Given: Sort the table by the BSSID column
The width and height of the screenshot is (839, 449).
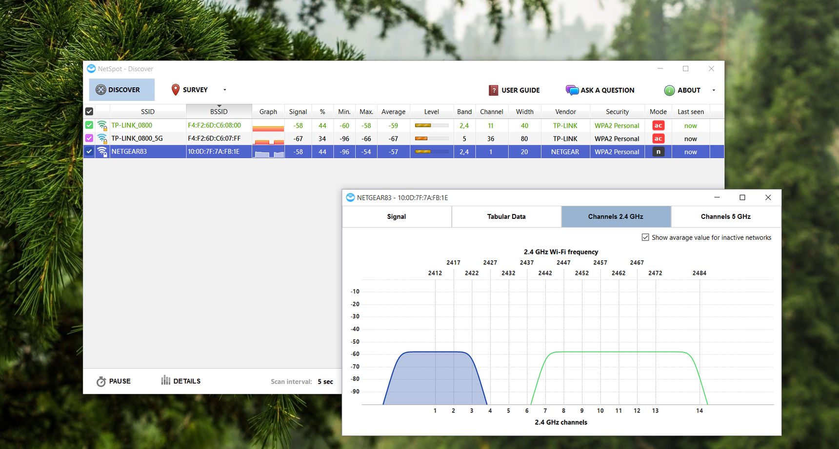Looking at the screenshot, I should pyautogui.click(x=219, y=112).
